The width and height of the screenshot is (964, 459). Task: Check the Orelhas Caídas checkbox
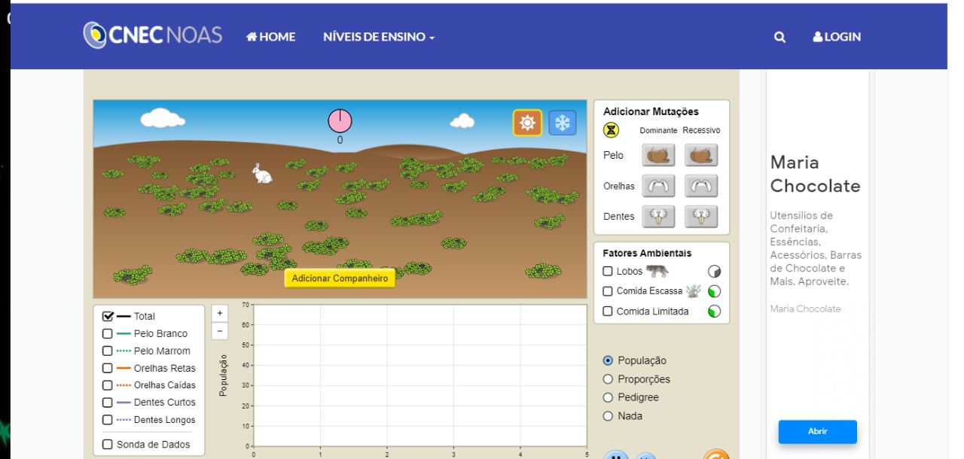(107, 385)
